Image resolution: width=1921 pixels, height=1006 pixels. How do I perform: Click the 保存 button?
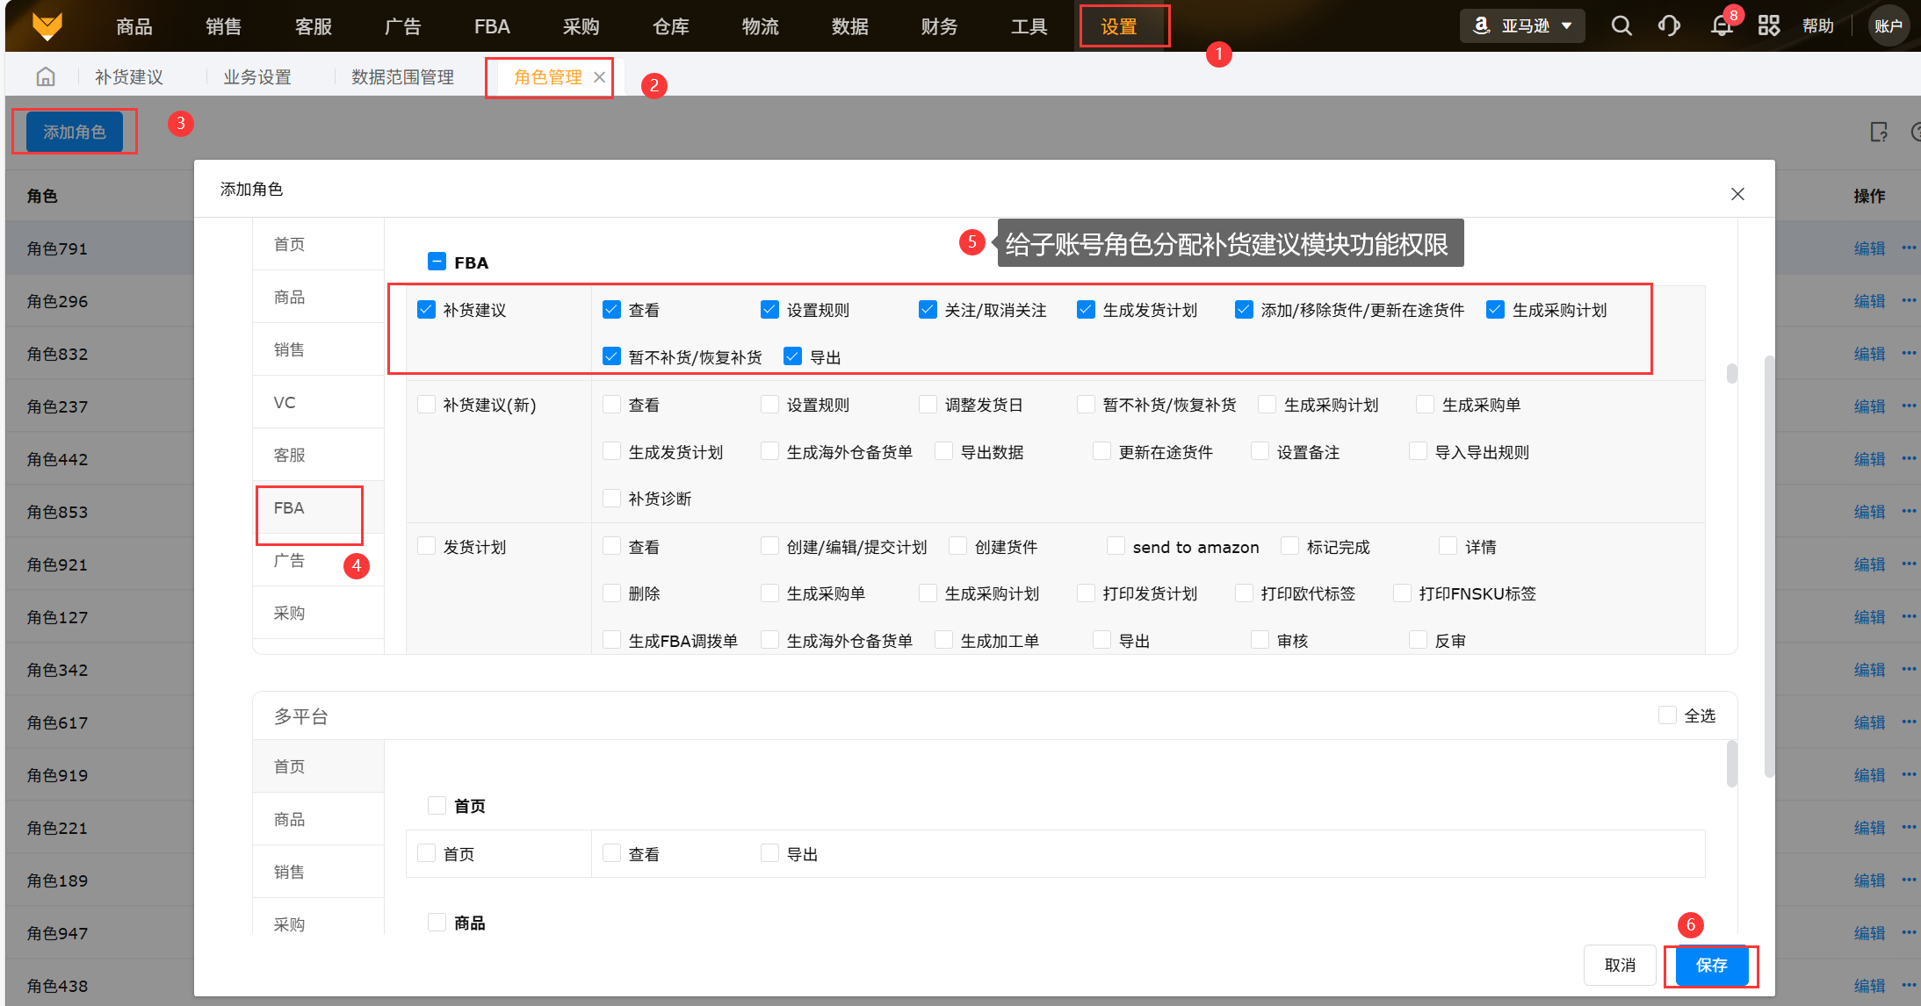pyautogui.click(x=1711, y=966)
